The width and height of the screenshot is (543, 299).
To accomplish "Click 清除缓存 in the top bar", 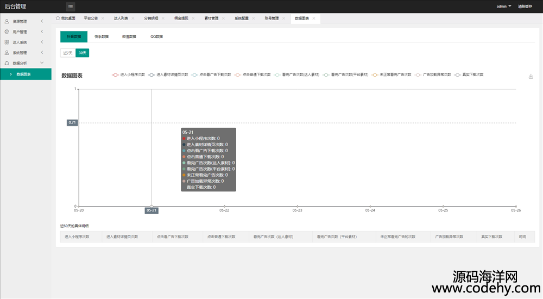I will point(525,7).
